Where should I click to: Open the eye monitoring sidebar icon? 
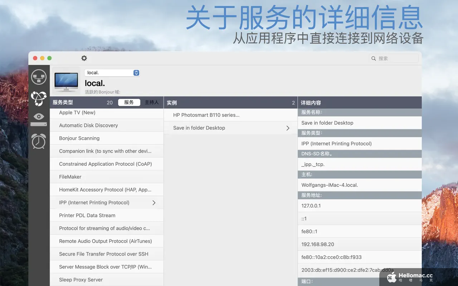[x=39, y=120]
